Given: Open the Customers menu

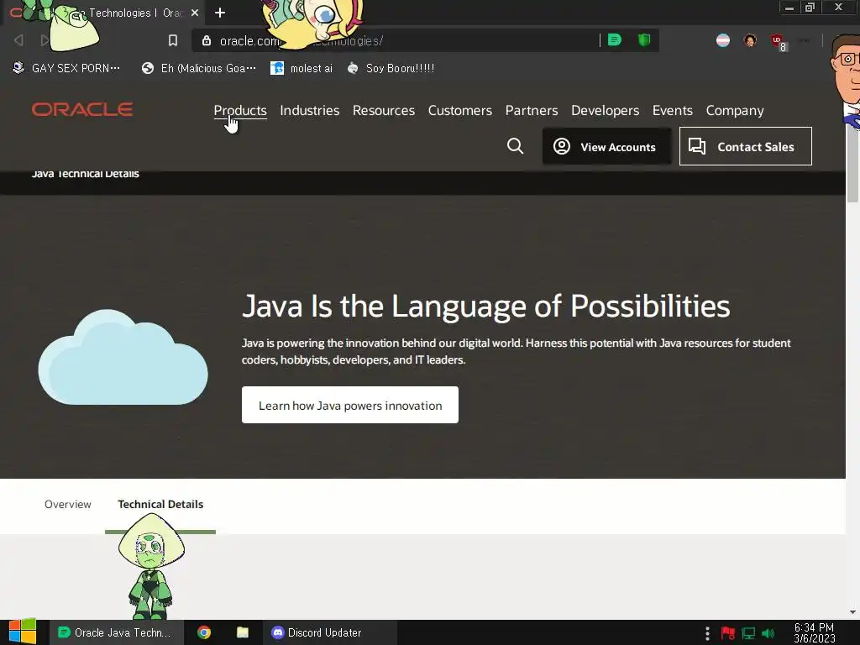Looking at the screenshot, I should point(459,110).
